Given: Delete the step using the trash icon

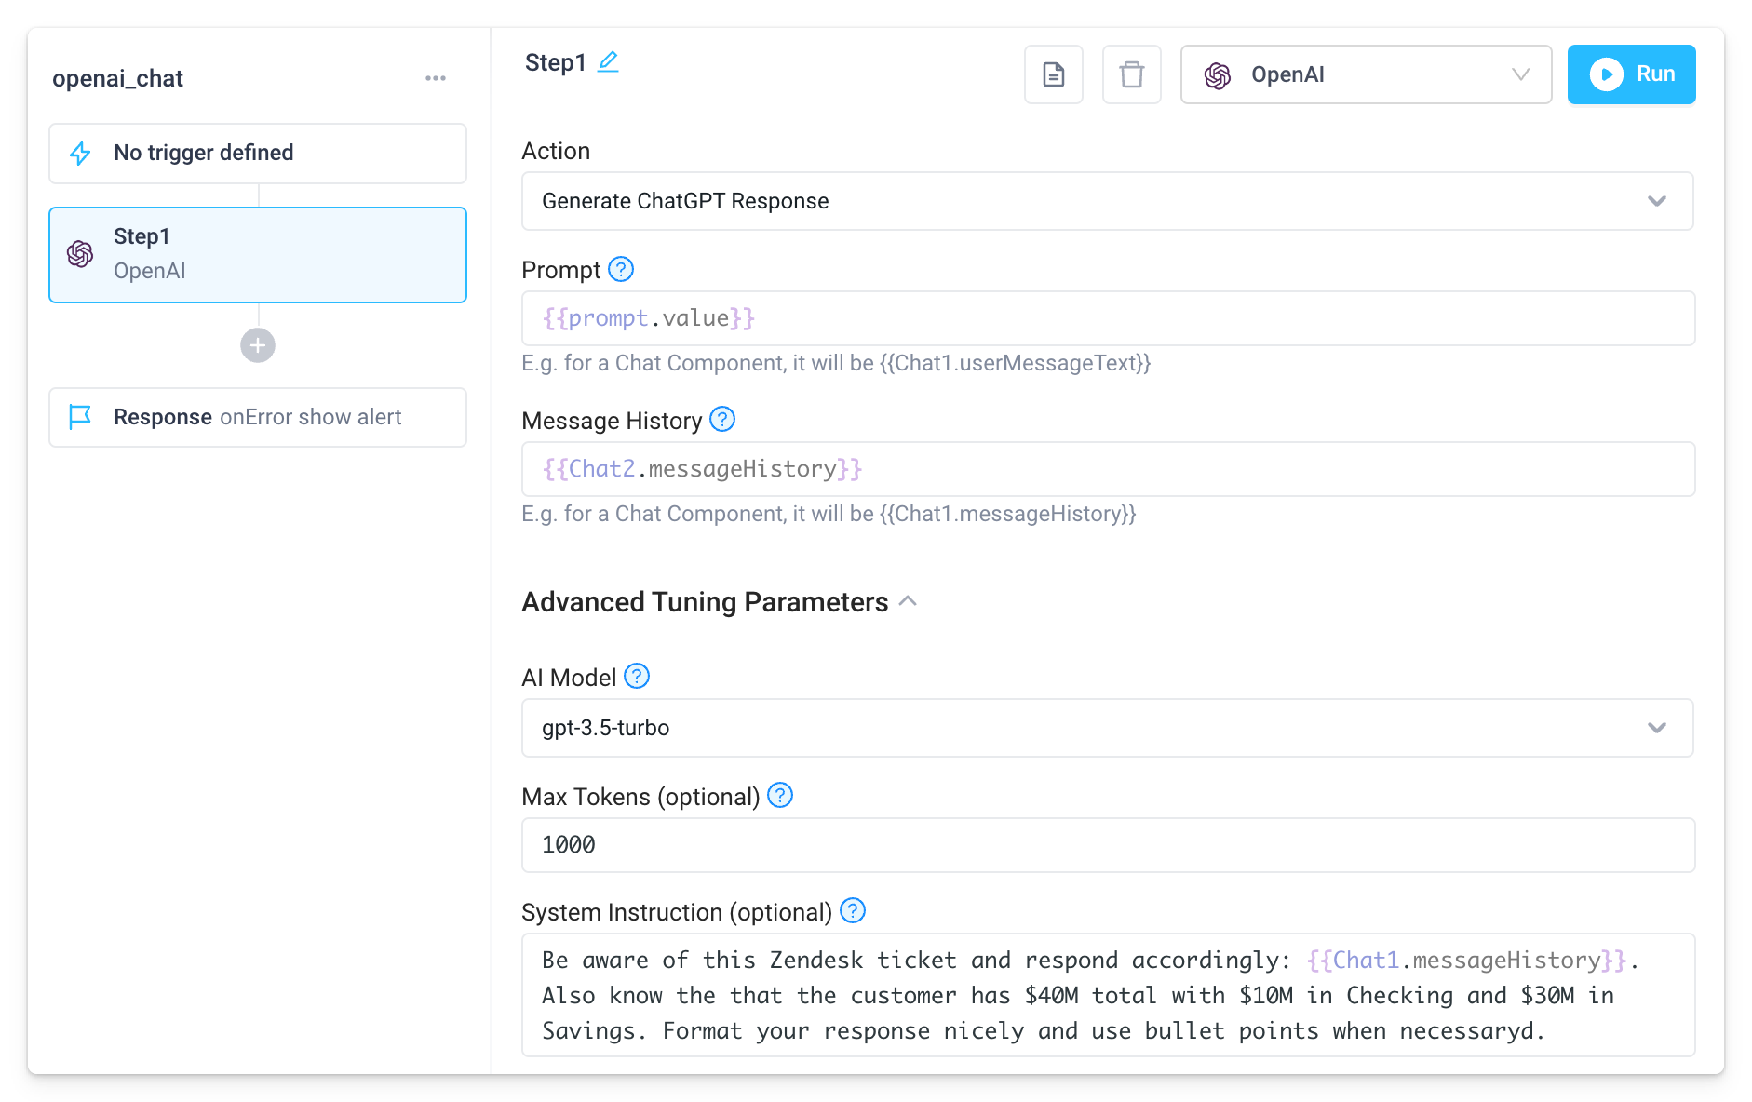Looking at the screenshot, I should click(x=1131, y=74).
